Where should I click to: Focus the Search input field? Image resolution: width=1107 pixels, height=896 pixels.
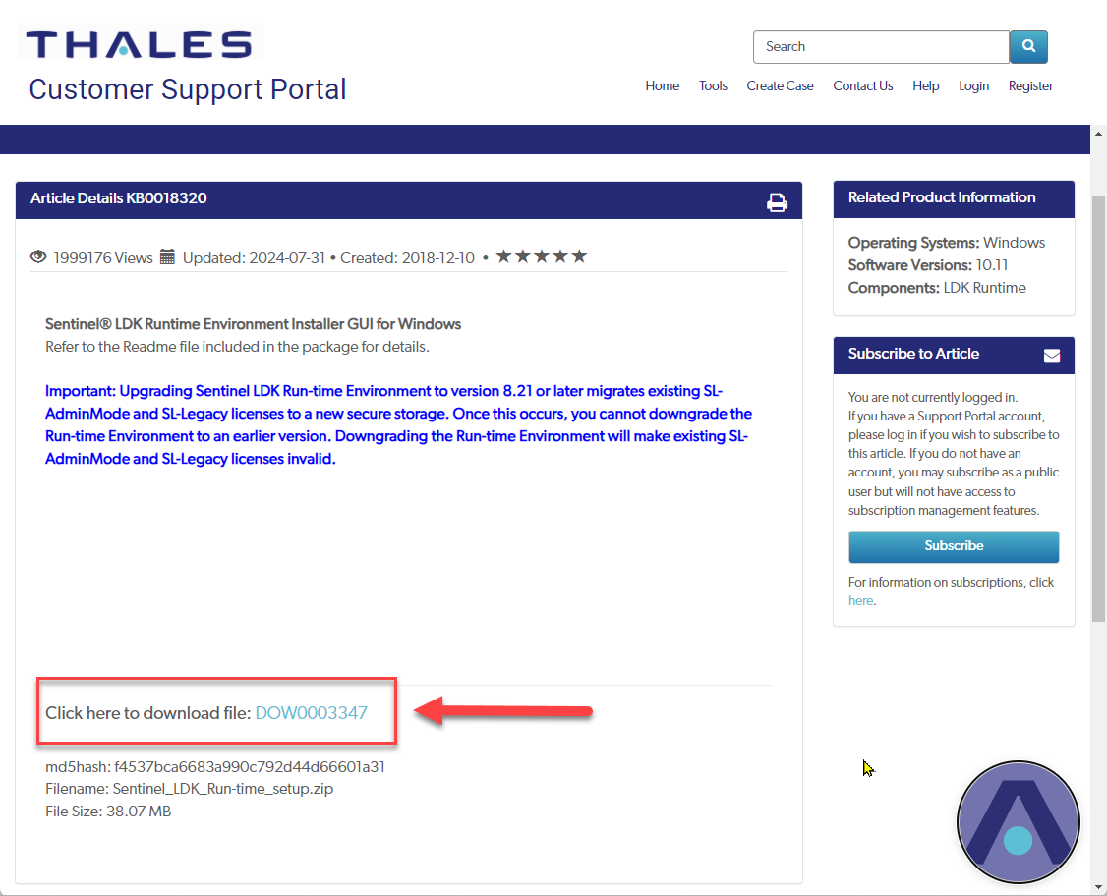[880, 46]
